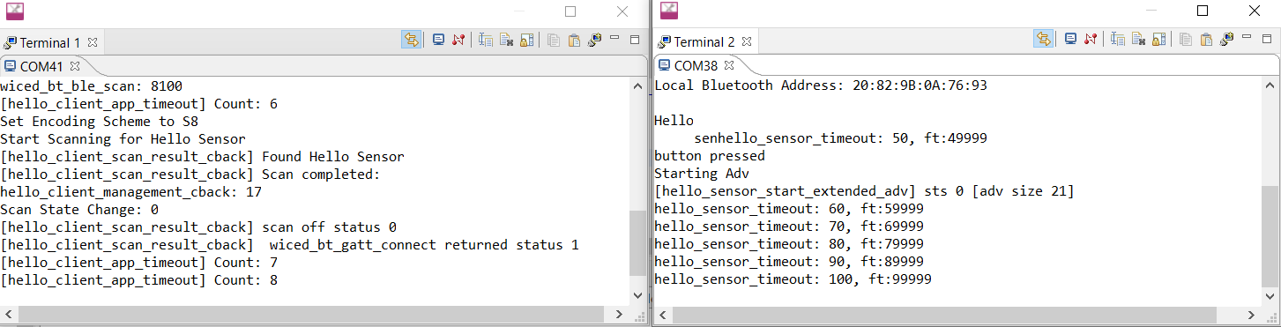Viewport: 1281px width, 327px height.
Task: Toggle scroll lock in Terminal 2
Action: click(1159, 39)
